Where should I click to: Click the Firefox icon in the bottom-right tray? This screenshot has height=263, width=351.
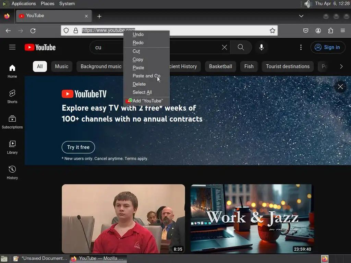[x=325, y=259]
